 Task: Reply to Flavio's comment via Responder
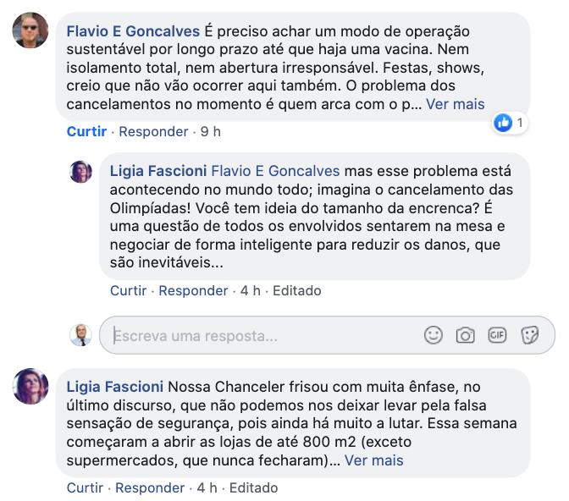153,131
